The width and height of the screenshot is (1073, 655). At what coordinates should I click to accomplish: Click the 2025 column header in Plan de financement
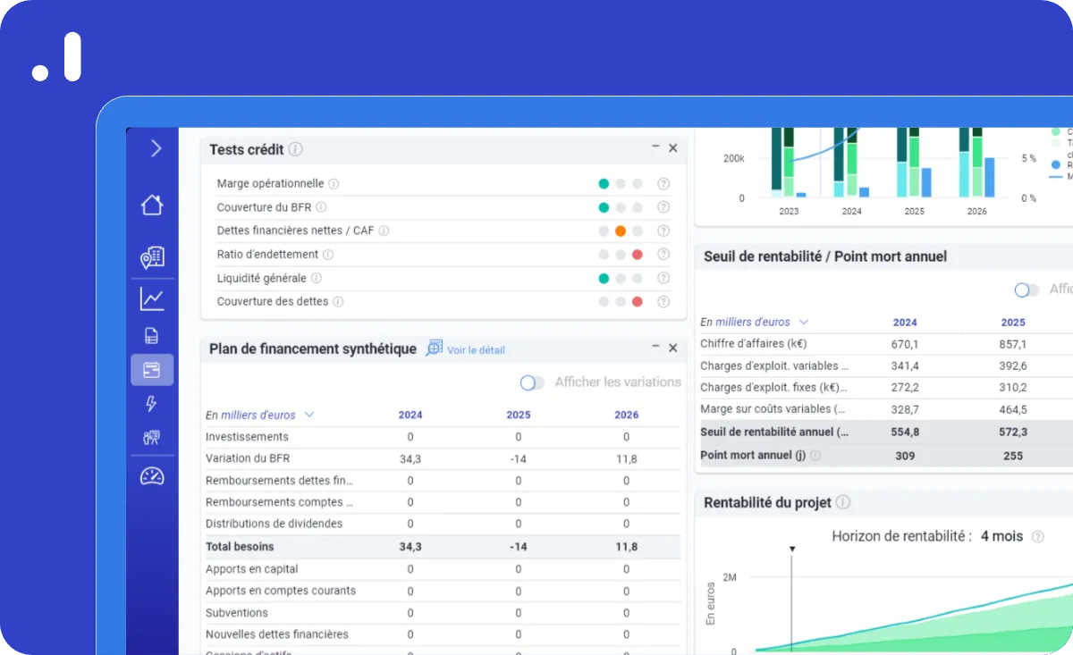(519, 415)
